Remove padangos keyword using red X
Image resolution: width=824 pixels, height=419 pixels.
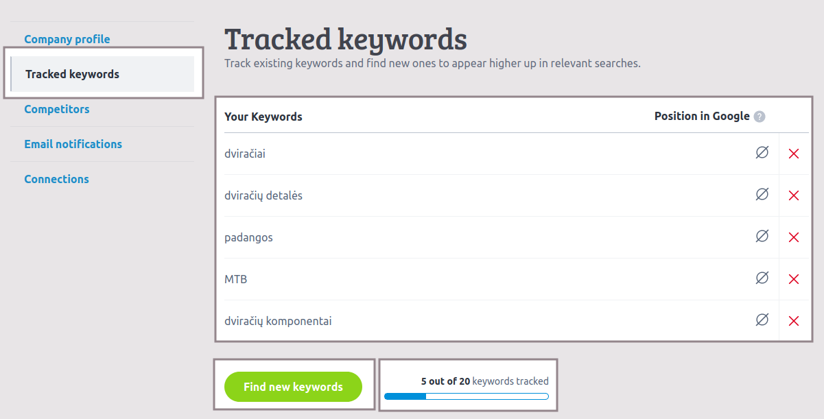point(794,238)
